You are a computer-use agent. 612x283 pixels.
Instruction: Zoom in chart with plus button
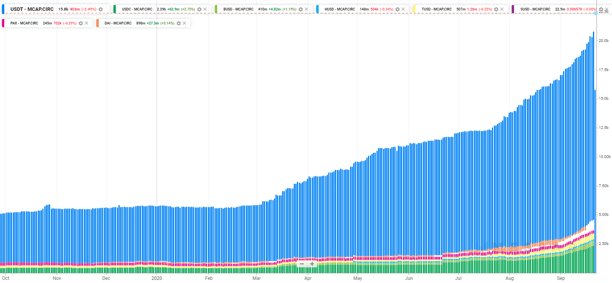click(x=312, y=264)
